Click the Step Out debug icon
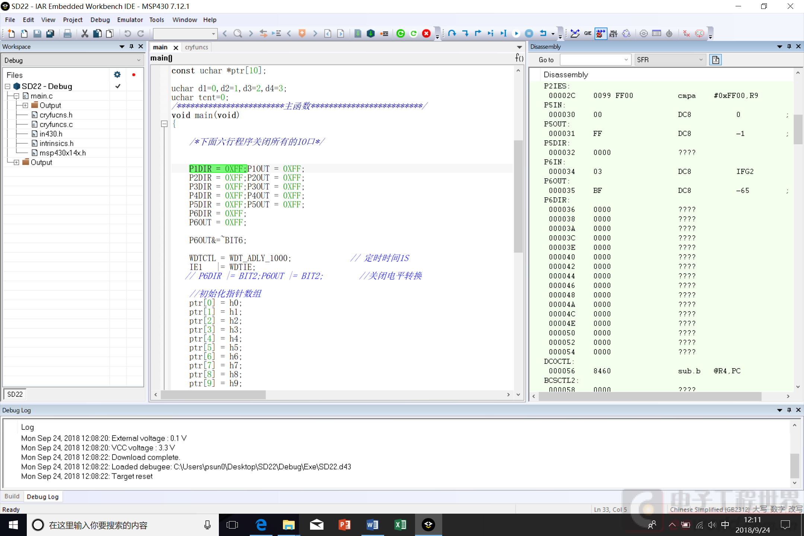804x536 pixels. point(478,33)
